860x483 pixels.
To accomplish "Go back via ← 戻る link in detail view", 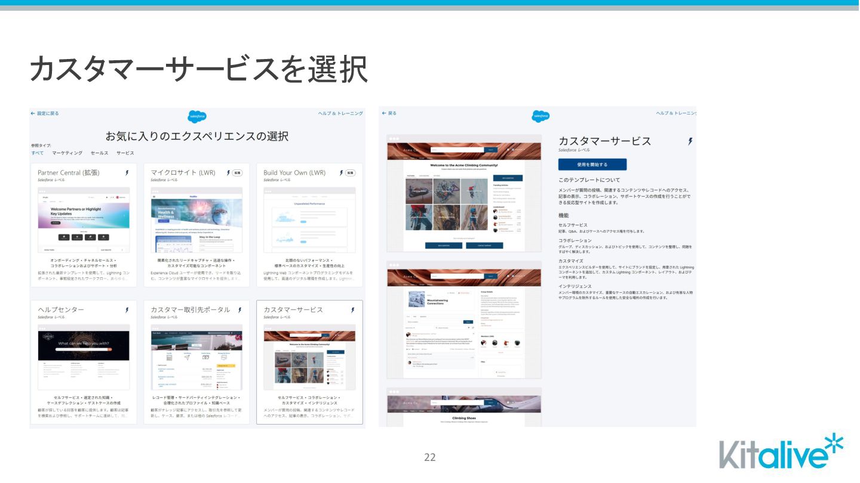I will 389,113.
